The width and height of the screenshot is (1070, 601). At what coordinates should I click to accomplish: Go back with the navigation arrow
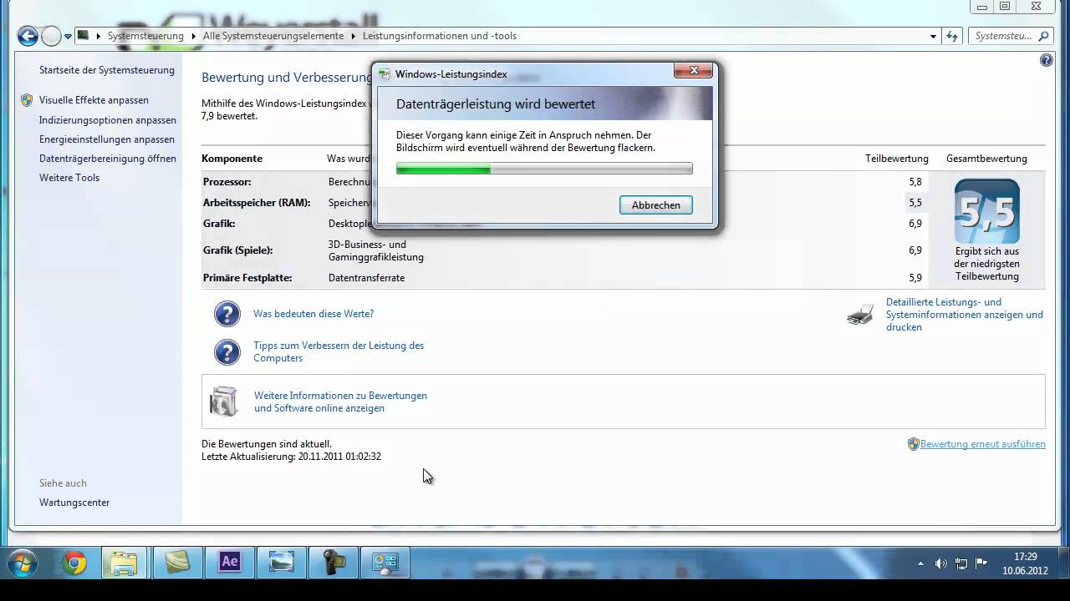pos(28,36)
